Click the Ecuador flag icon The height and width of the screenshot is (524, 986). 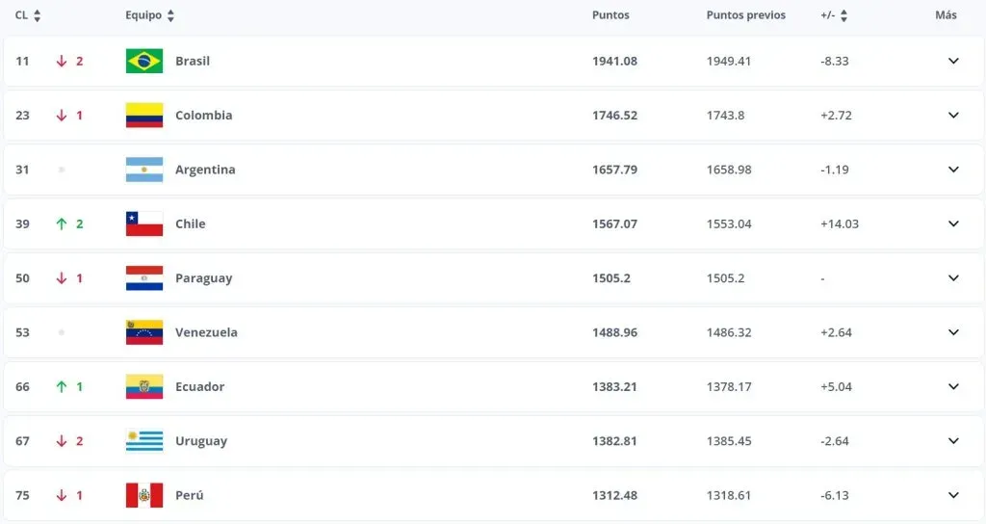[x=144, y=386]
